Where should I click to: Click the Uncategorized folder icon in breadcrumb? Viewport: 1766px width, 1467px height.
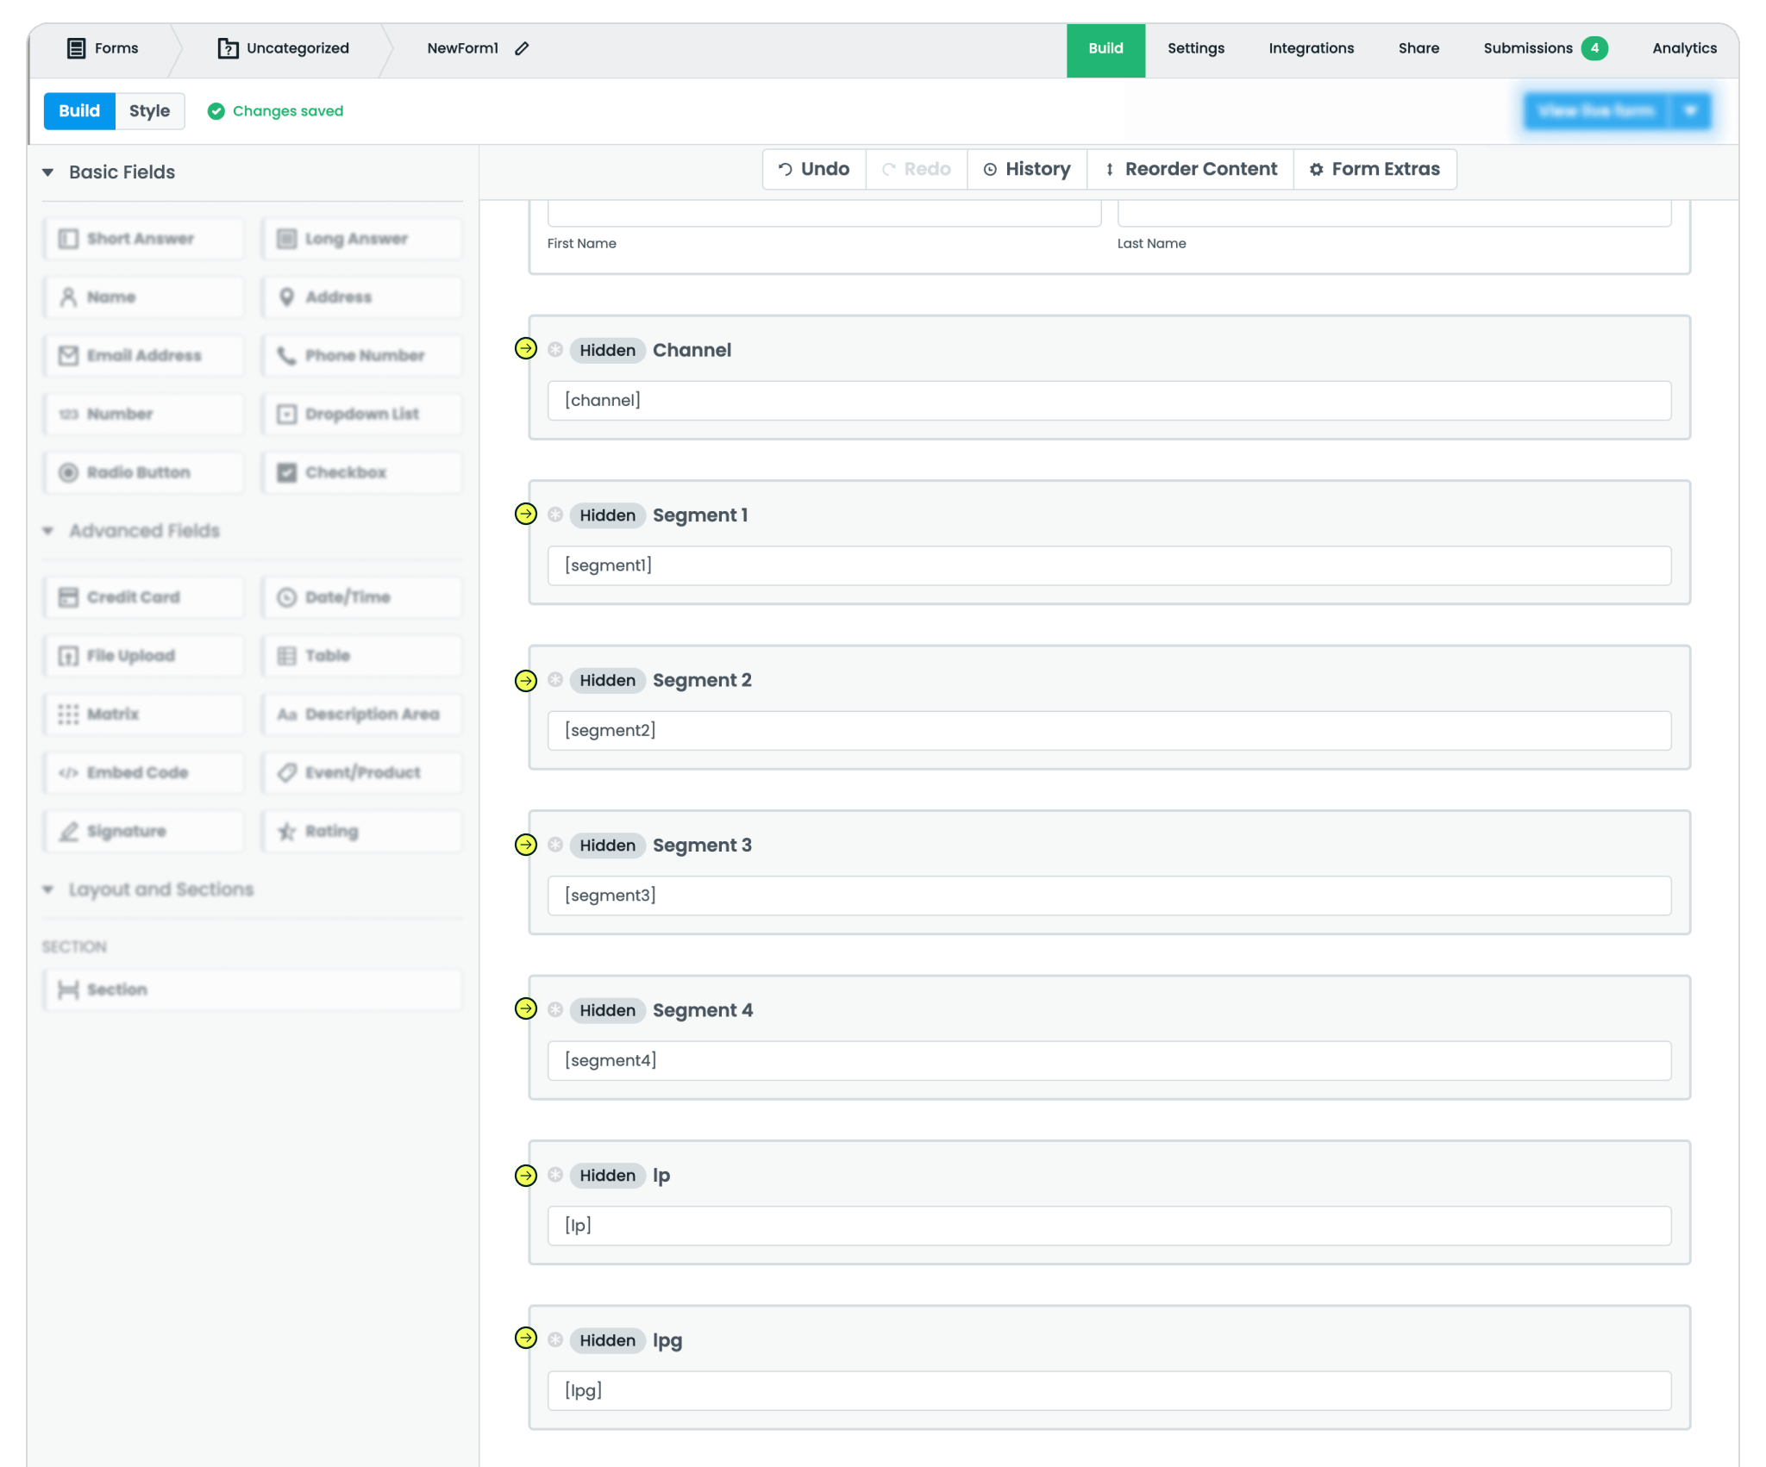(x=228, y=48)
